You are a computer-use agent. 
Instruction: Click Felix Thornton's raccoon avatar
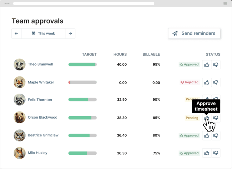coord(20,100)
